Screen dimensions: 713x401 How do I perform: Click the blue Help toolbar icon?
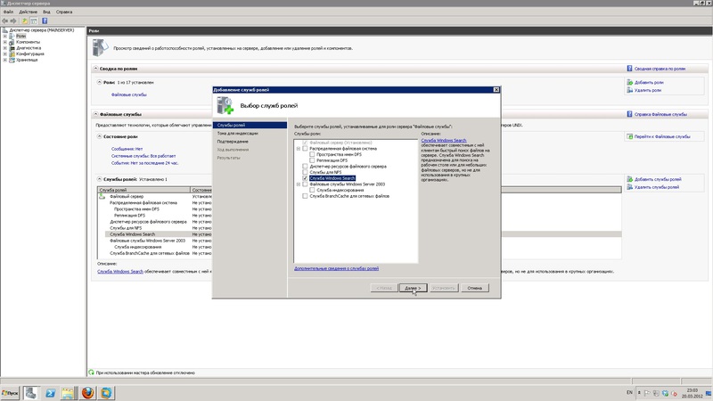[x=45, y=20]
